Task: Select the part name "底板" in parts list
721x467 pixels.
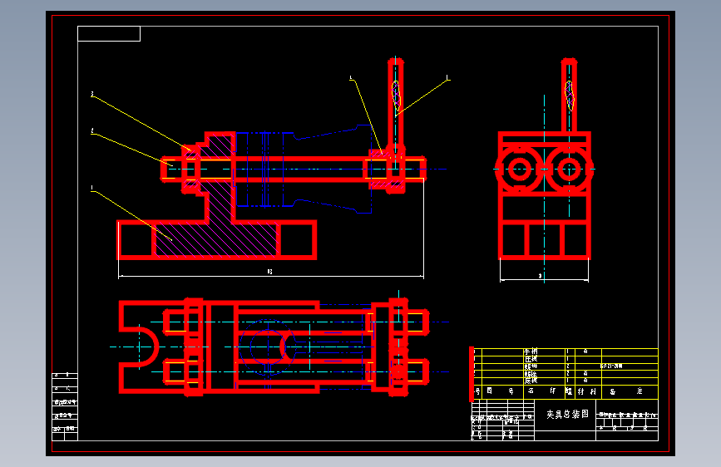Action: pos(531,381)
